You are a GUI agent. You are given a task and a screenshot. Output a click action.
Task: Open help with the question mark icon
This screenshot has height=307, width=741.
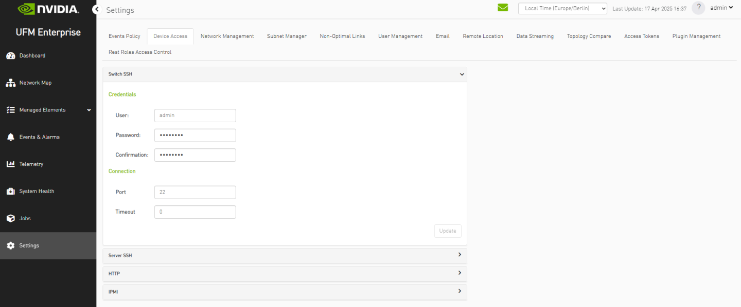tap(698, 8)
